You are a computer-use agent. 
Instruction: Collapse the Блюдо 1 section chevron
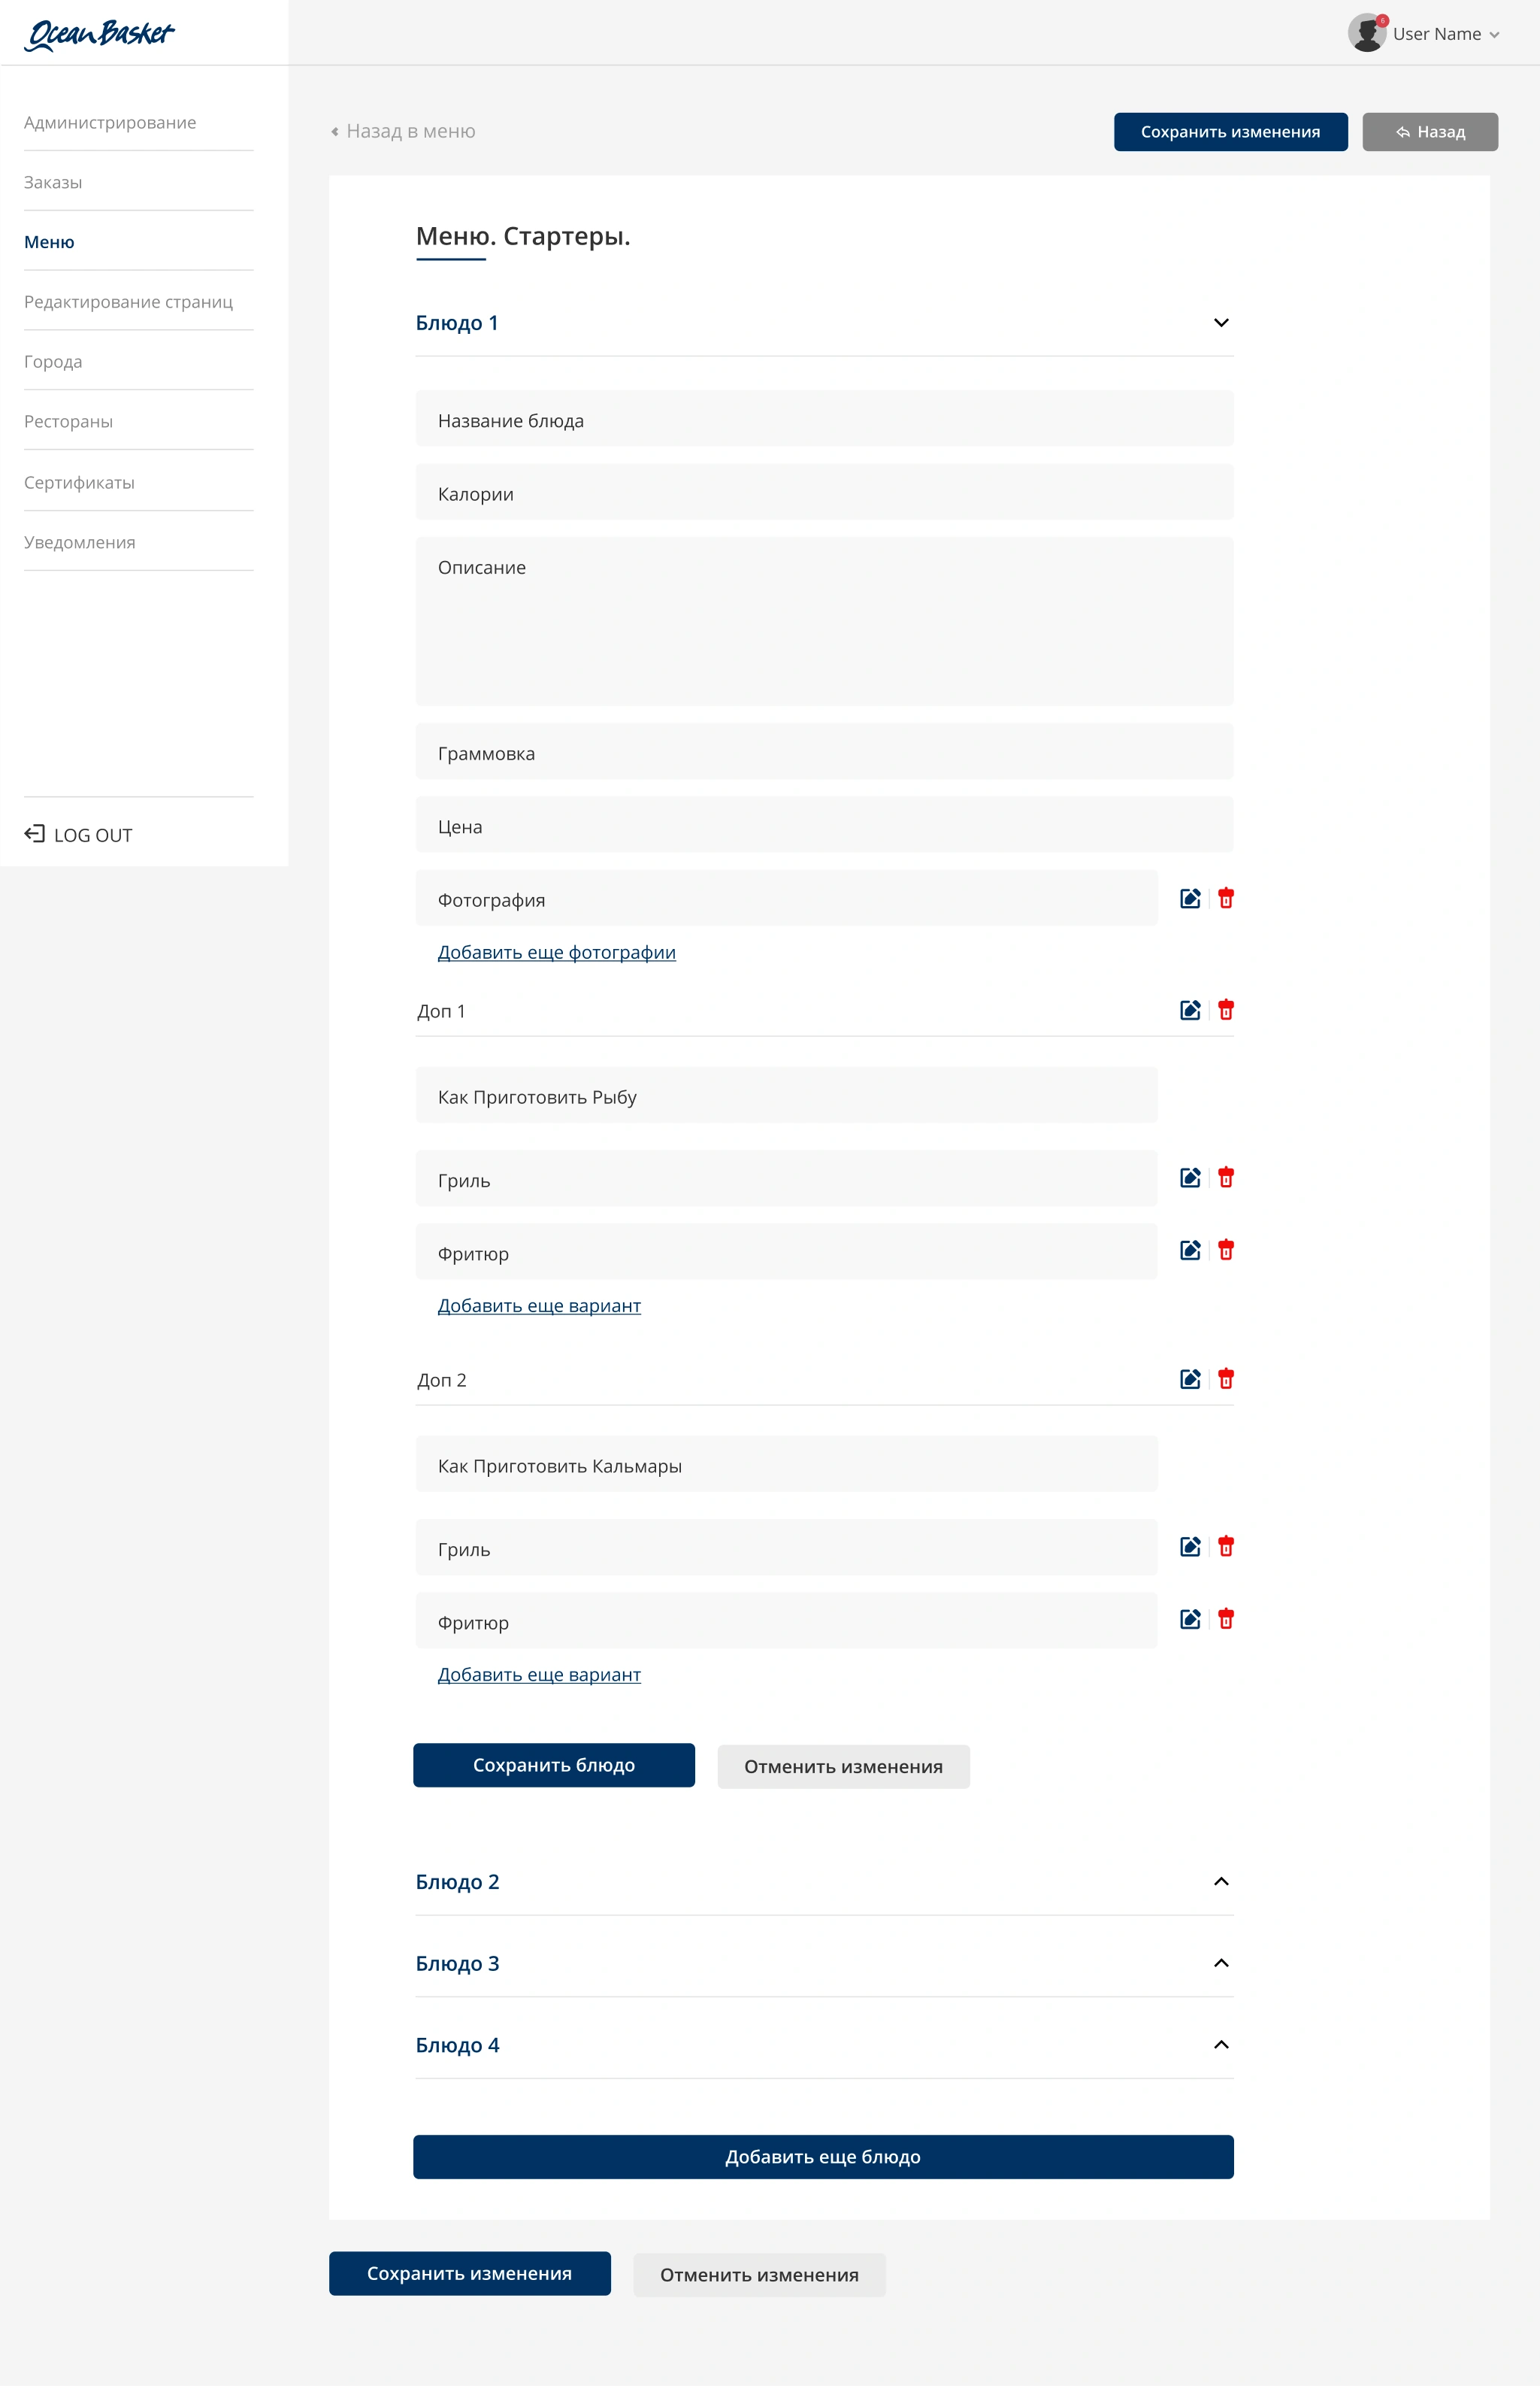tap(1221, 322)
